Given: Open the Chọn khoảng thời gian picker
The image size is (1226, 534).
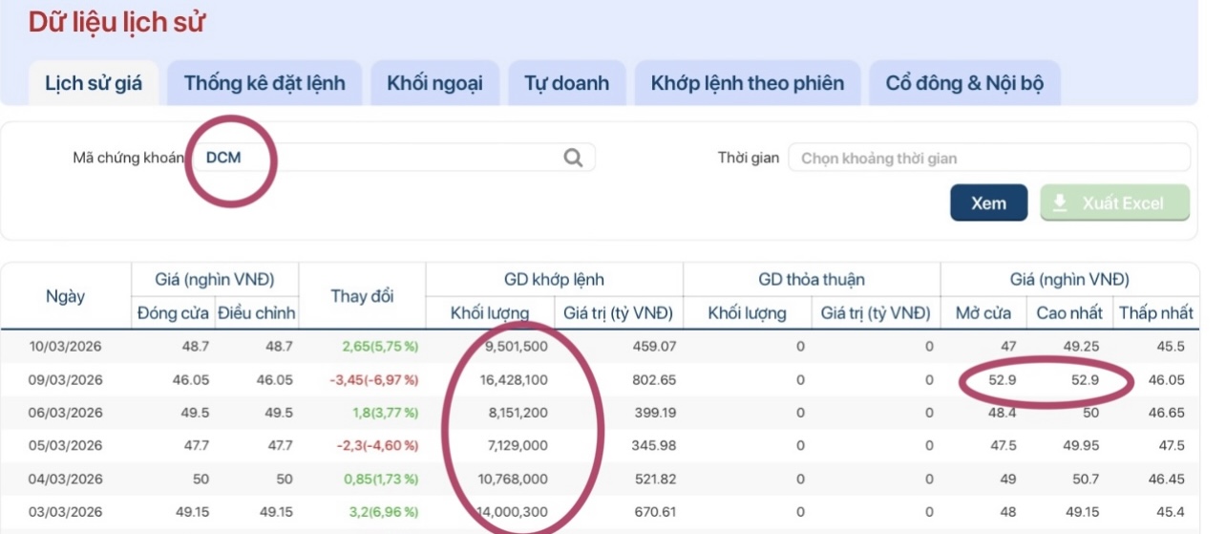Looking at the screenshot, I should click(x=988, y=158).
